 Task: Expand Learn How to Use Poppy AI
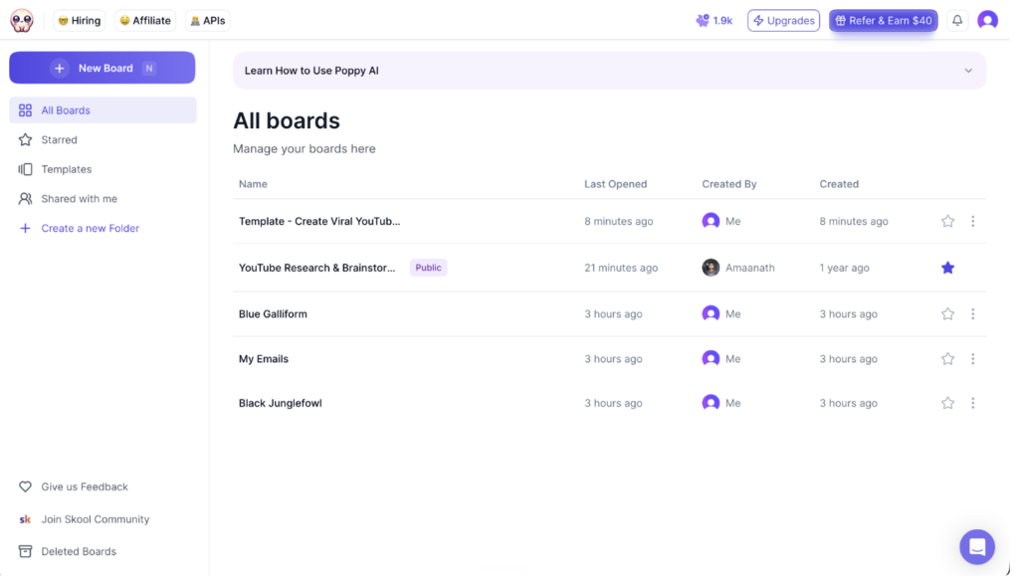point(609,71)
